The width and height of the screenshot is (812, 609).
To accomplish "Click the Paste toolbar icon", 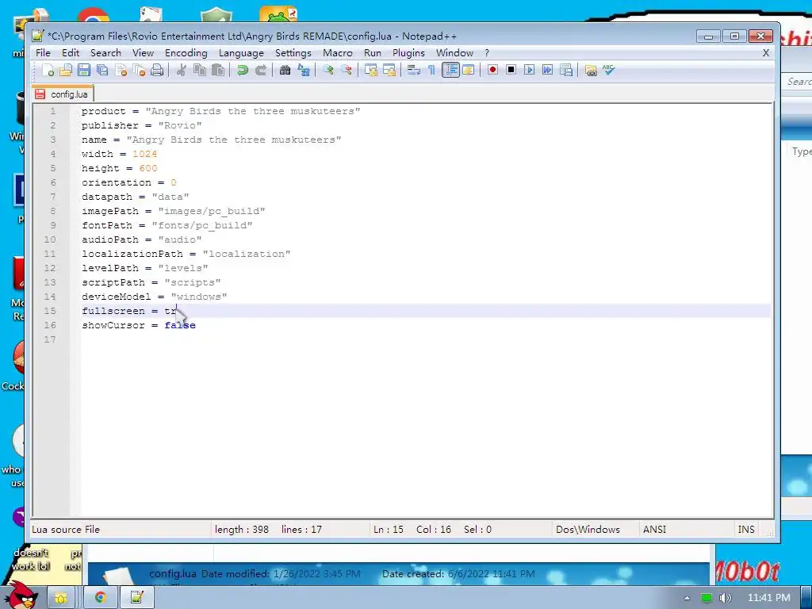I will (x=218, y=70).
